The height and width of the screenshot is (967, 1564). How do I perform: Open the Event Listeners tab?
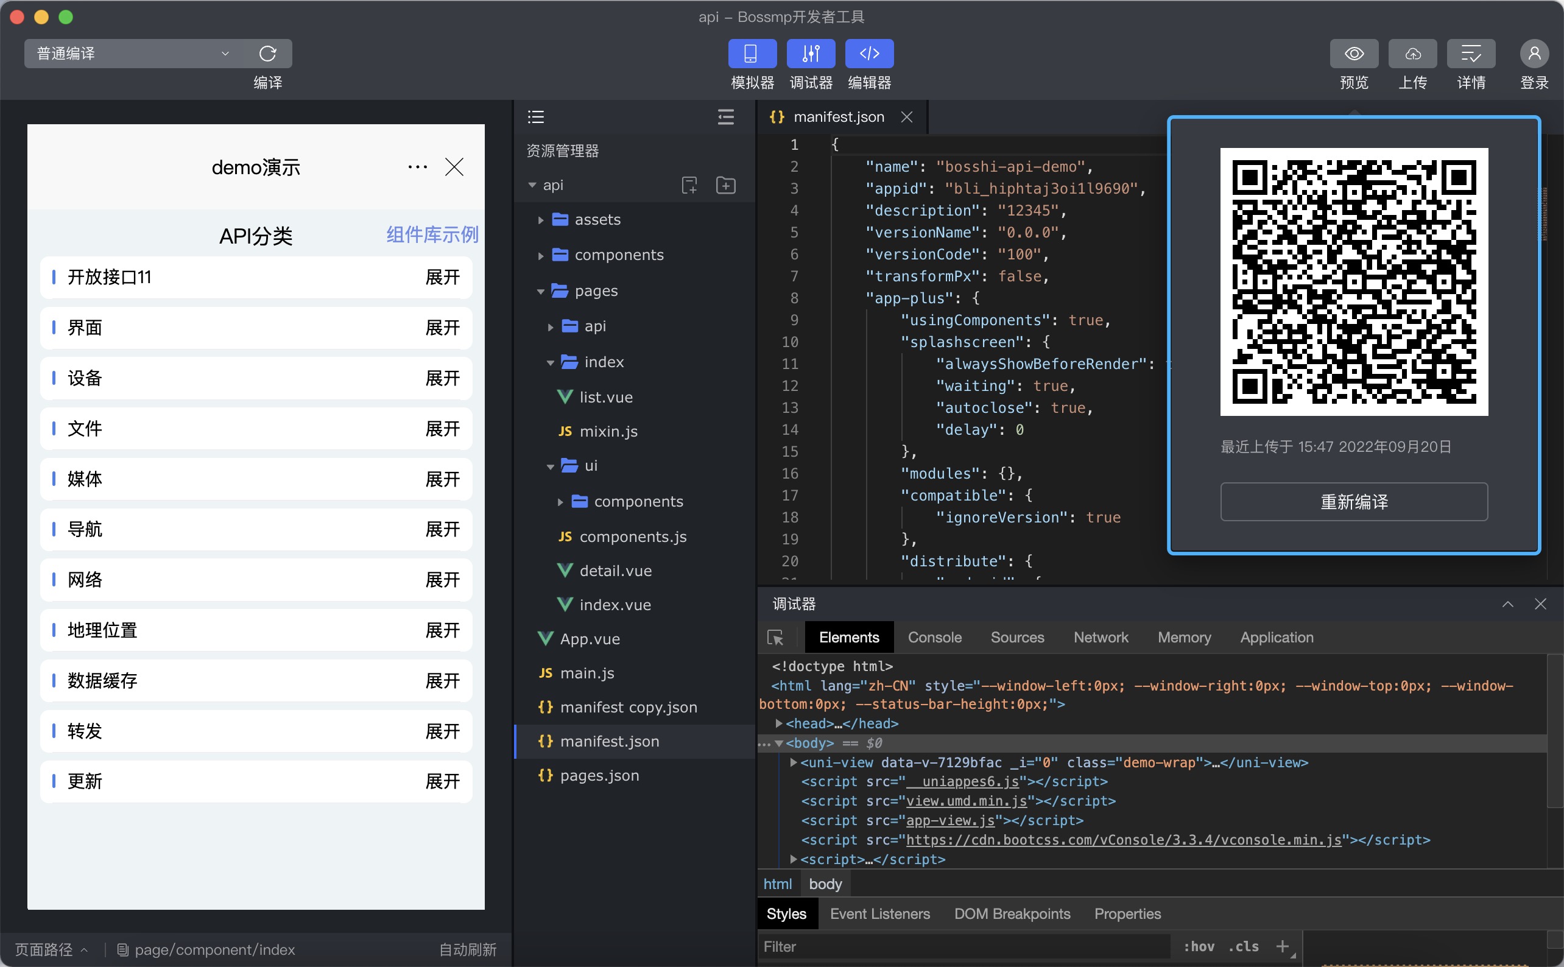click(879, 913)
